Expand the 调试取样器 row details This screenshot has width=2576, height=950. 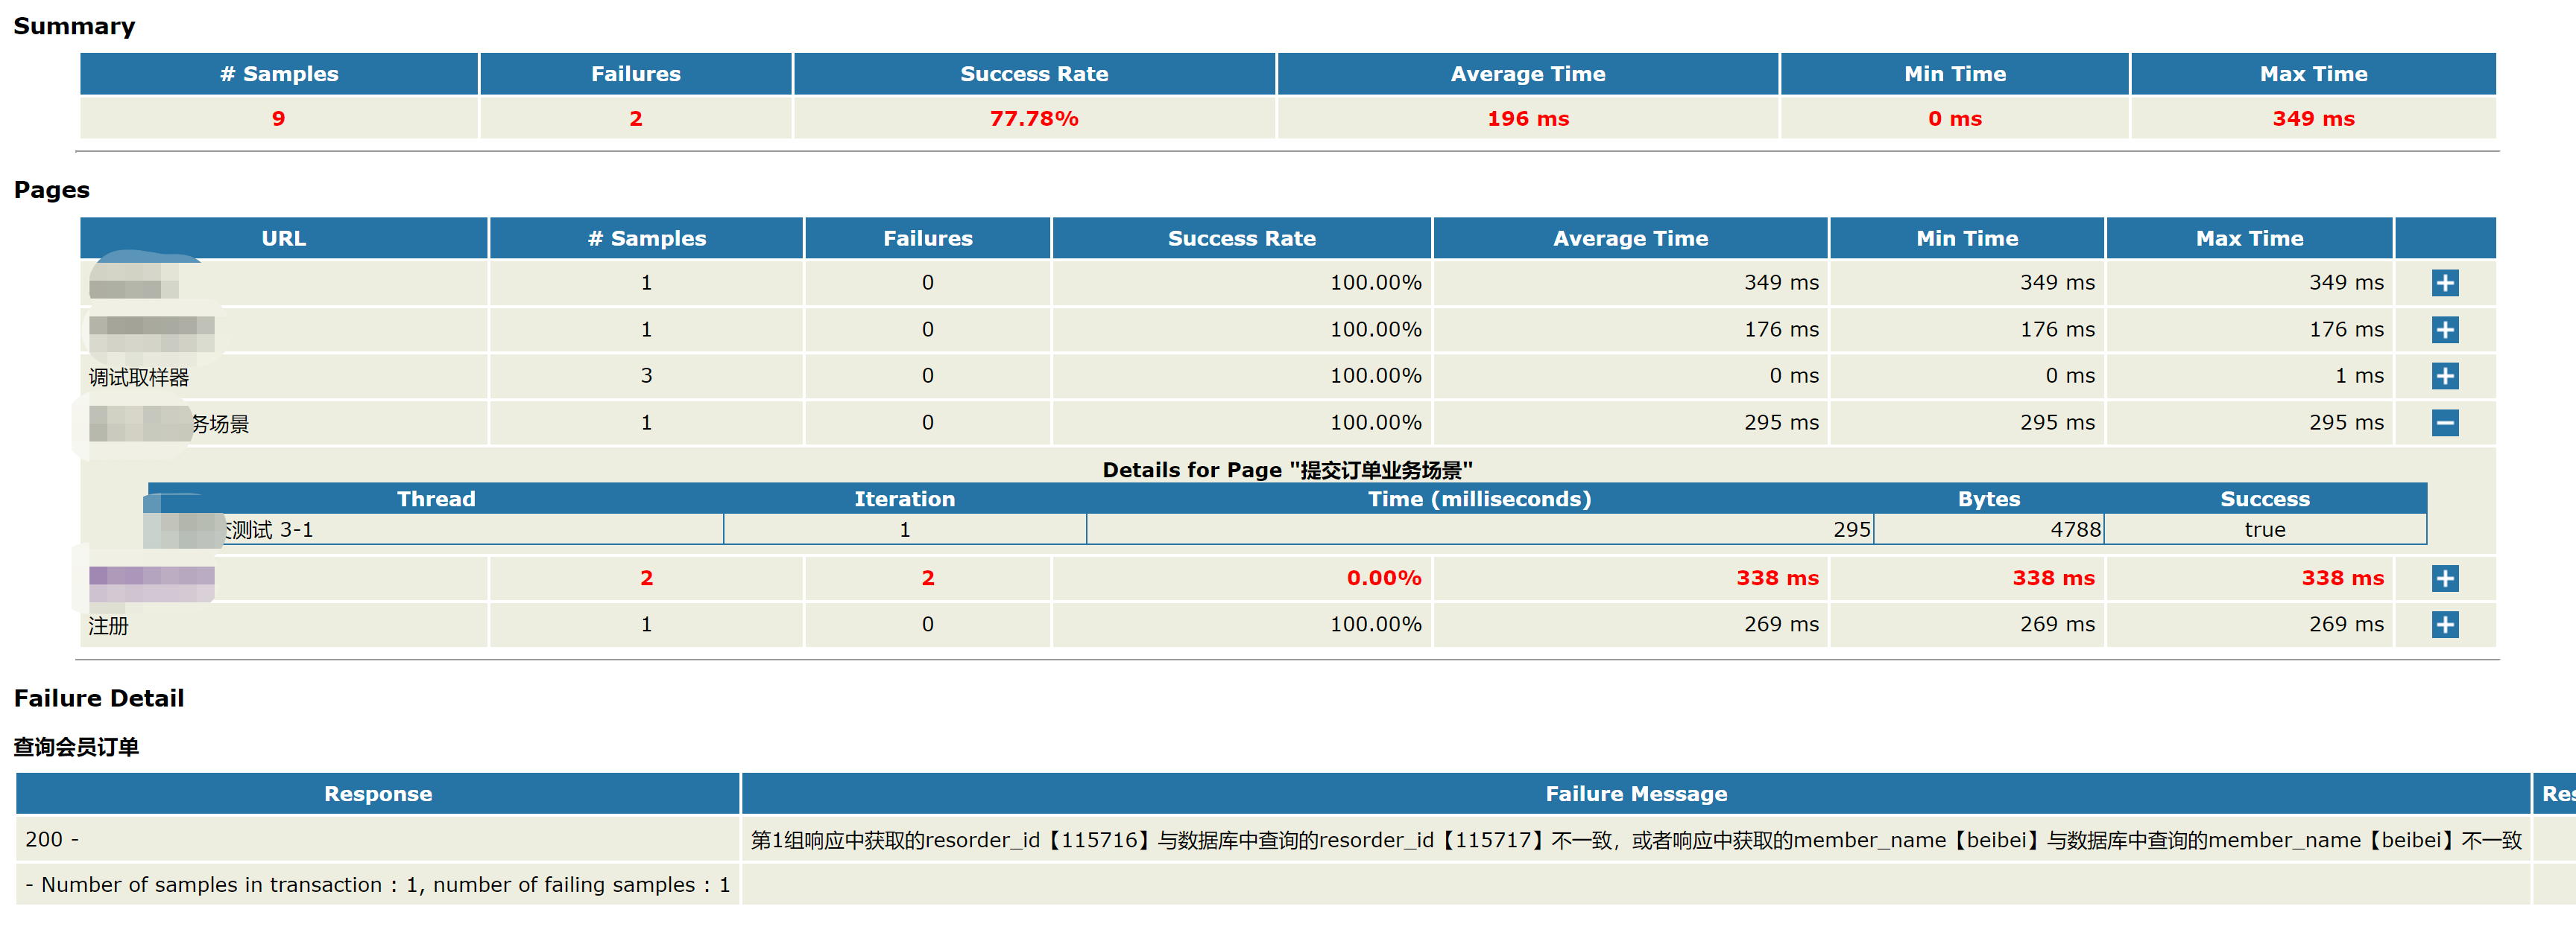(x=2444, y=377)
